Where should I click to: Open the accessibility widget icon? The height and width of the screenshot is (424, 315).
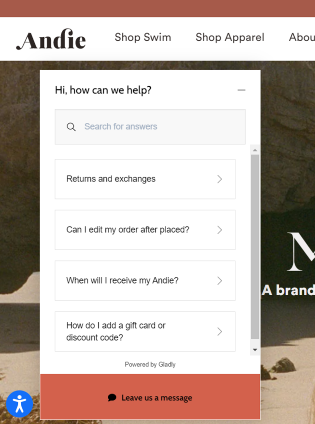click(19, 404)
